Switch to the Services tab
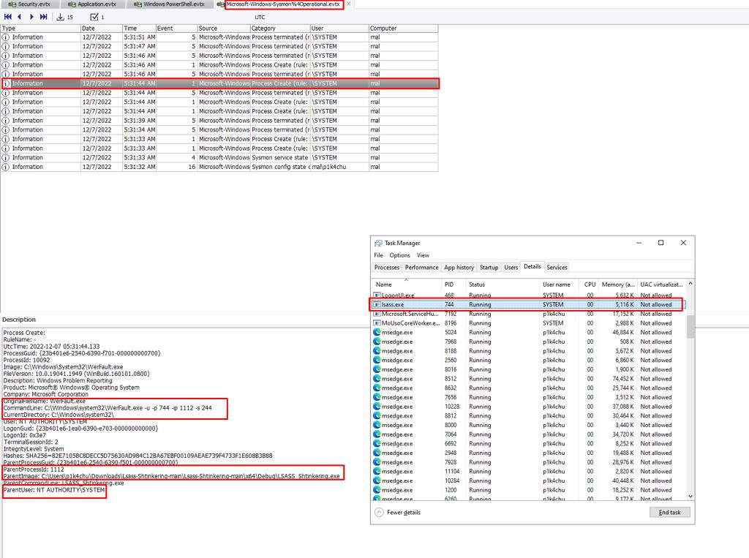749x558 pixels. click(x=557, y=268)
